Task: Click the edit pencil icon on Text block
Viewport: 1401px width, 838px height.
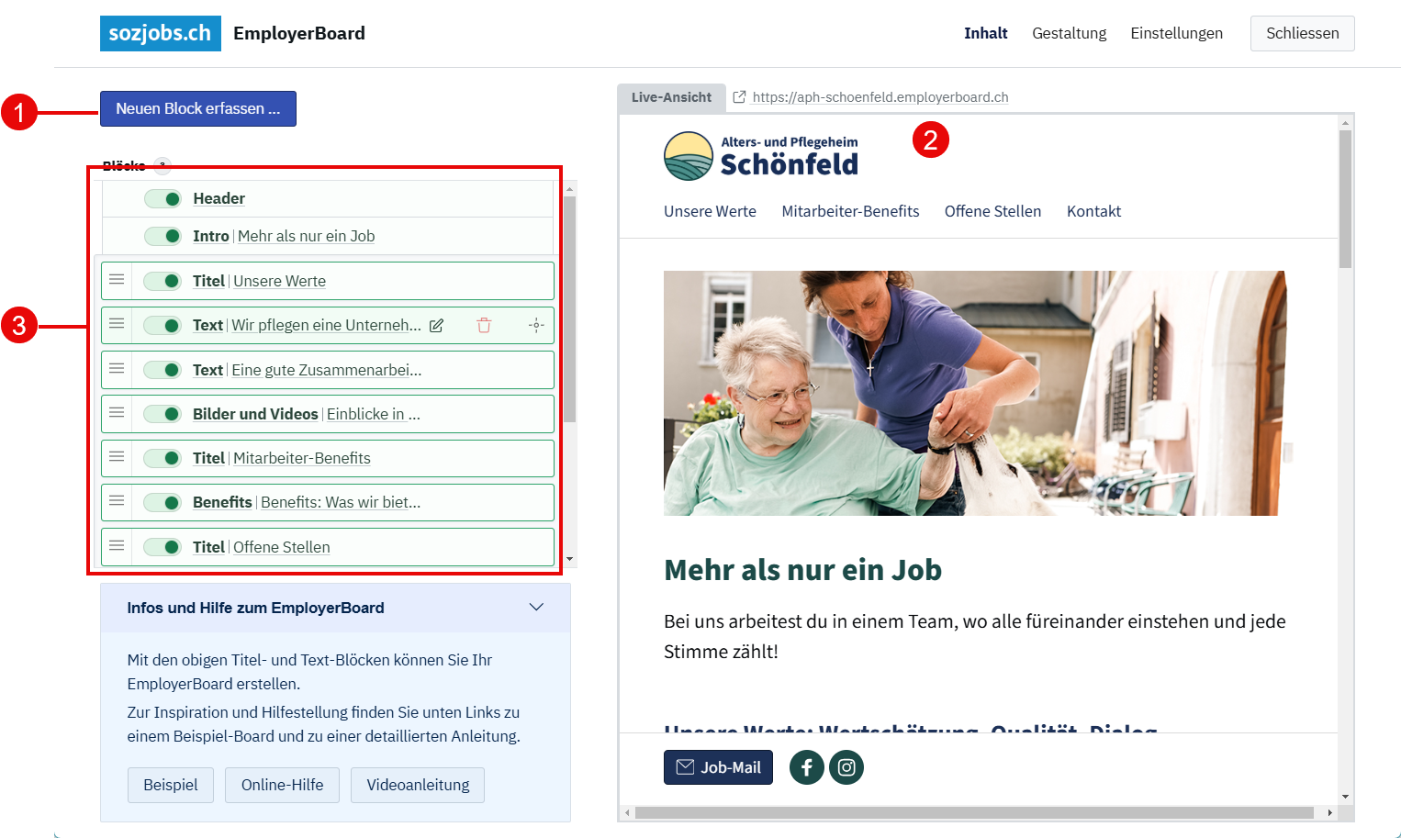Action: [437, 326]
